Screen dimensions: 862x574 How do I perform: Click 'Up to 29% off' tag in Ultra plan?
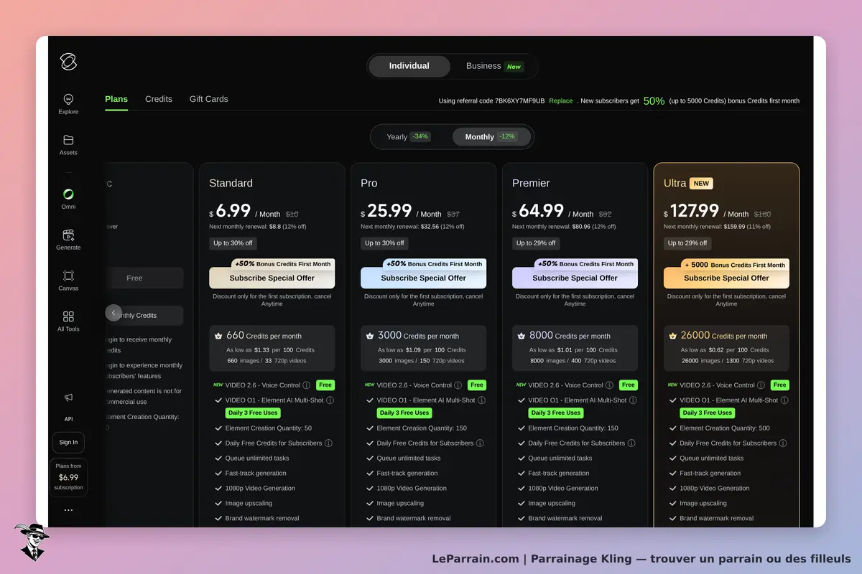pyautogui.click(x=687, y=243)
